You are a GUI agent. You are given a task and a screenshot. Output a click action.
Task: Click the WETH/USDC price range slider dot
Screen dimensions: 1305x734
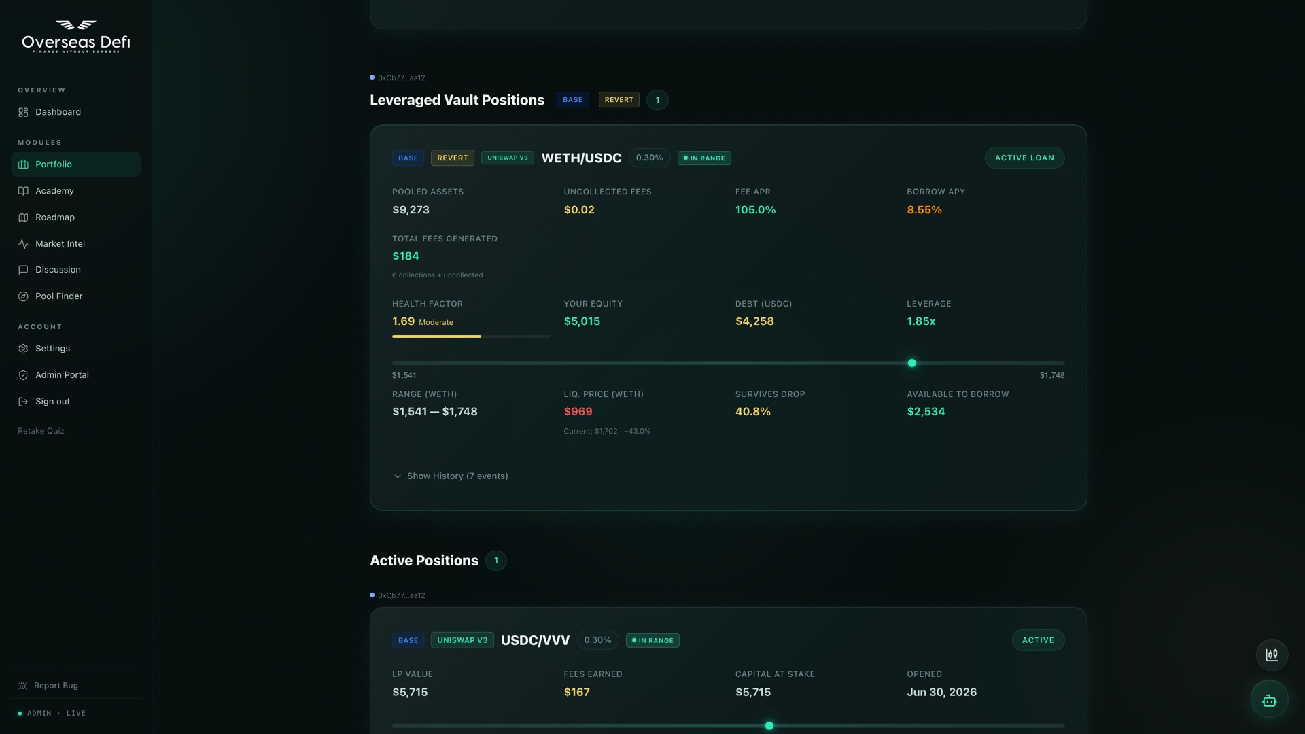[912, 363]
